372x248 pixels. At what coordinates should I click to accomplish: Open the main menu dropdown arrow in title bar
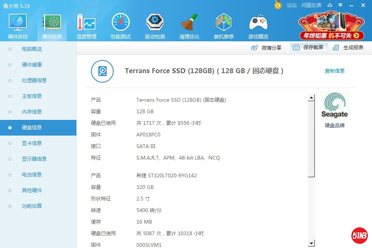pyautogui.click(x=340, y=5)
